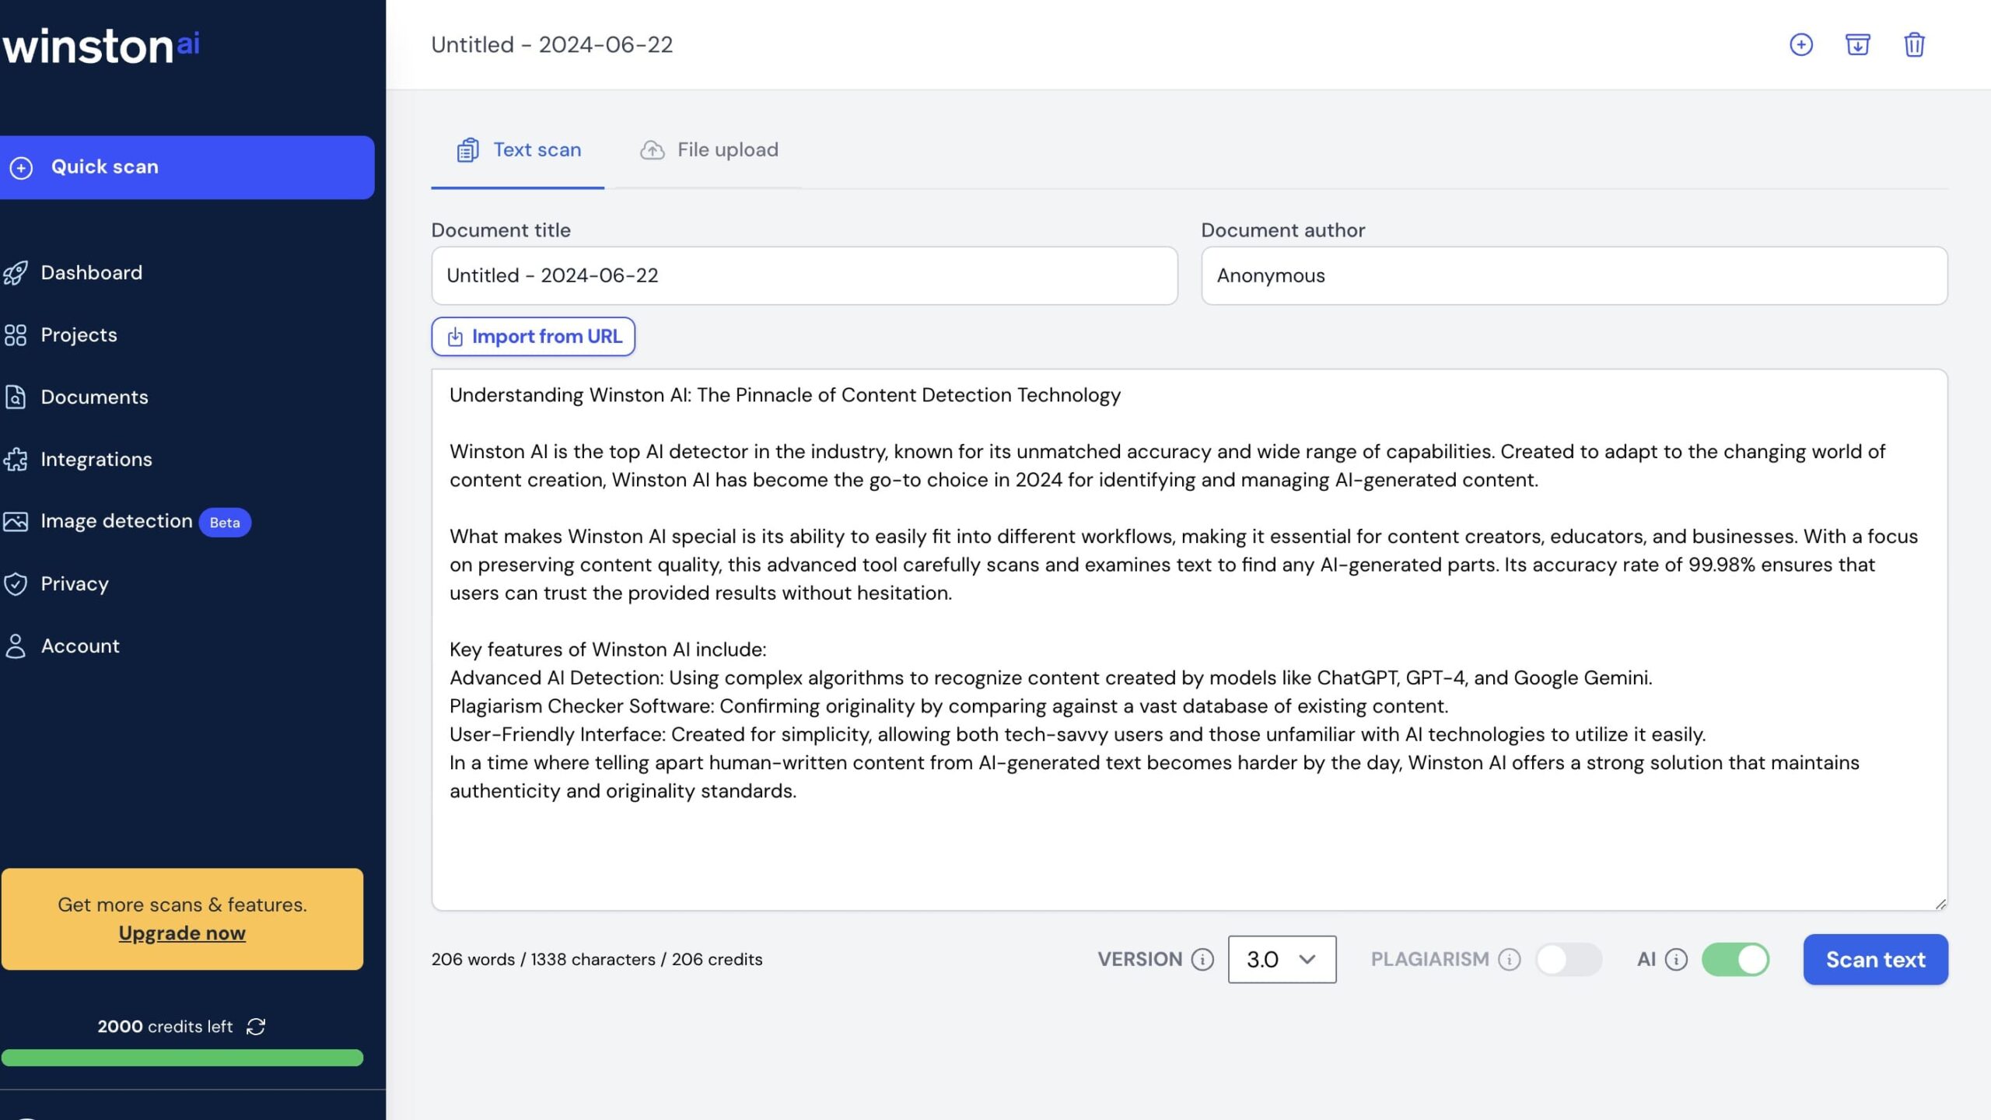
Task: Click the Document author field
Action: (x=1574, y=276)
